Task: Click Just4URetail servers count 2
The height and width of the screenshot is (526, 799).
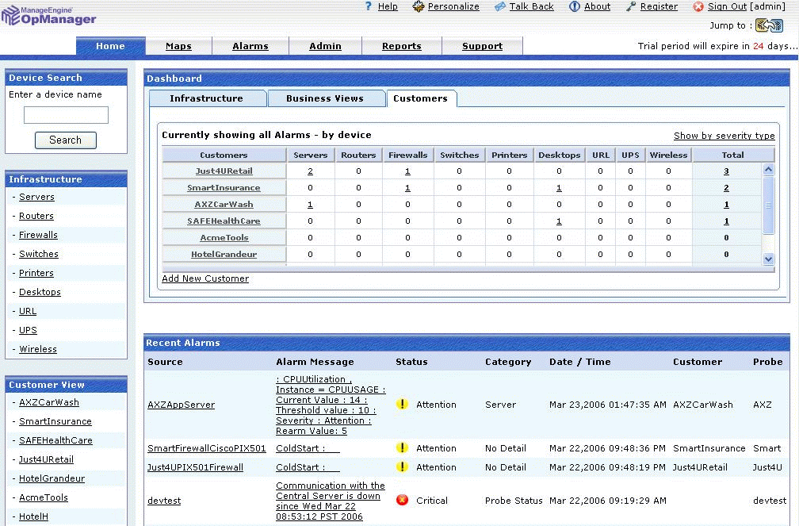Action: point(311,171)
